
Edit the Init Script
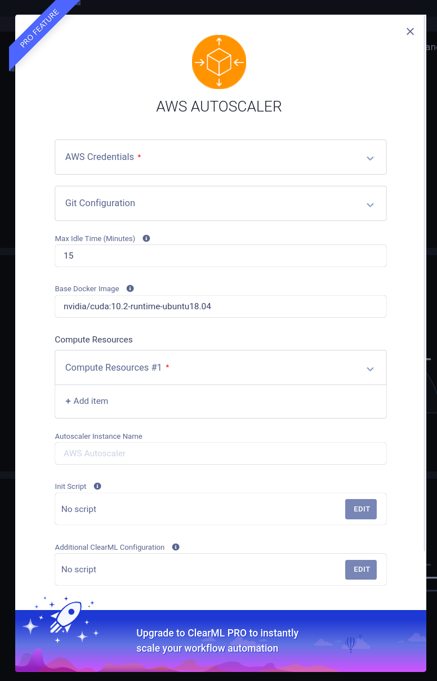361,509
